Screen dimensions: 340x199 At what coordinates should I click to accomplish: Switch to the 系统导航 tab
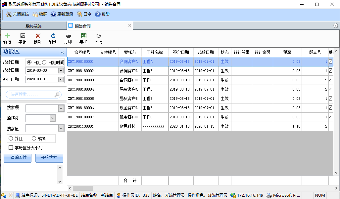click(33, 26)
